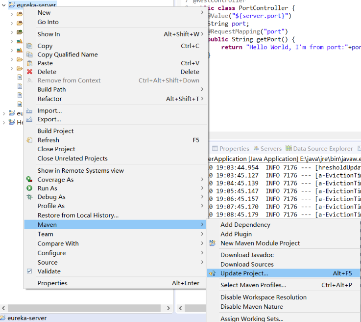Select Disable Maven Nature

pos(284,307)
